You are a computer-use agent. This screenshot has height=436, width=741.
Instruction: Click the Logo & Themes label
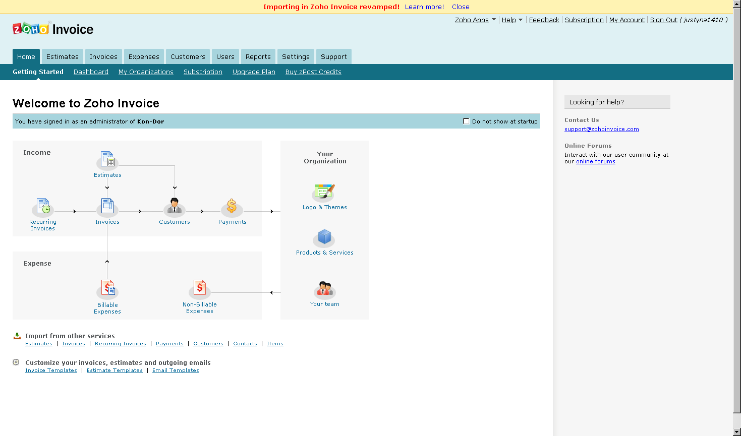(x=325, y=207)
